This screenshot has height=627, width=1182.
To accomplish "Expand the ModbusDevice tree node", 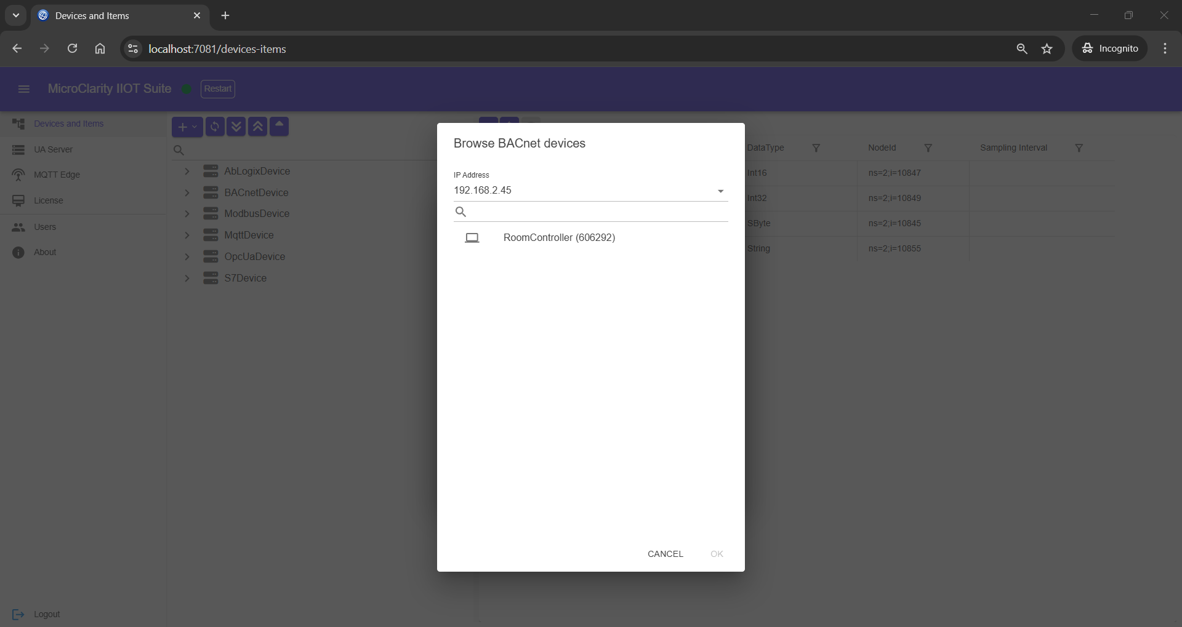I will 187,214.
